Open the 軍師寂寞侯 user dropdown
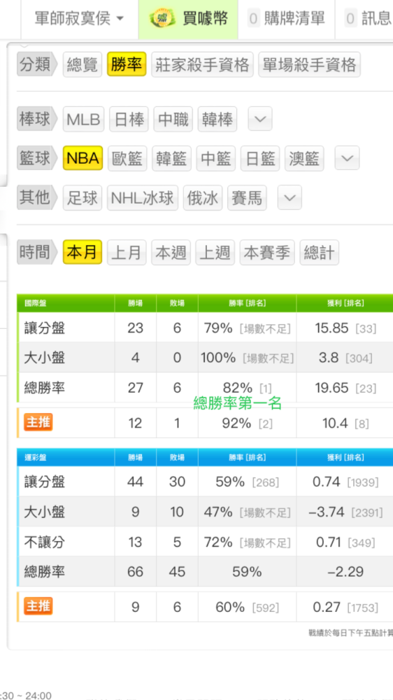Viewport: 393px width, 700px height. (x=80, y=19)
